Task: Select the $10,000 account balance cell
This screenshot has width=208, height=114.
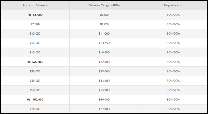Action: [x=35, y=33]
